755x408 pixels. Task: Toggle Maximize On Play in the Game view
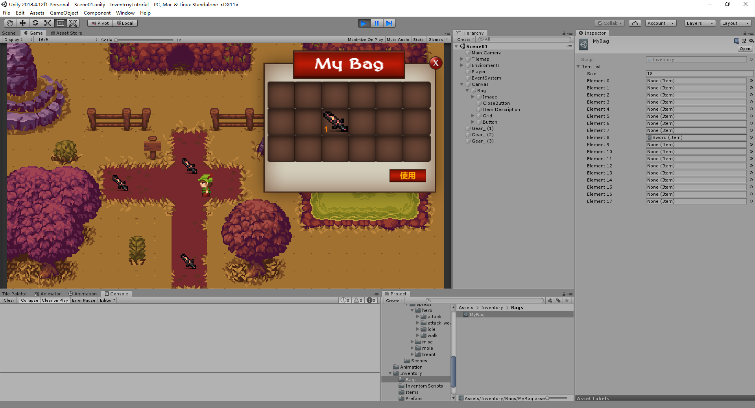(x=365, y=39)
